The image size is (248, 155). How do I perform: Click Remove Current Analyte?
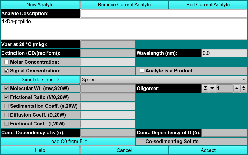(124, 5)
